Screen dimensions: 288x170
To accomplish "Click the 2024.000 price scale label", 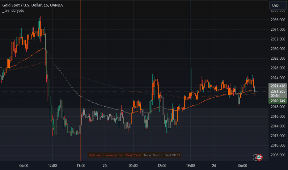I will [x=278, y=78].
